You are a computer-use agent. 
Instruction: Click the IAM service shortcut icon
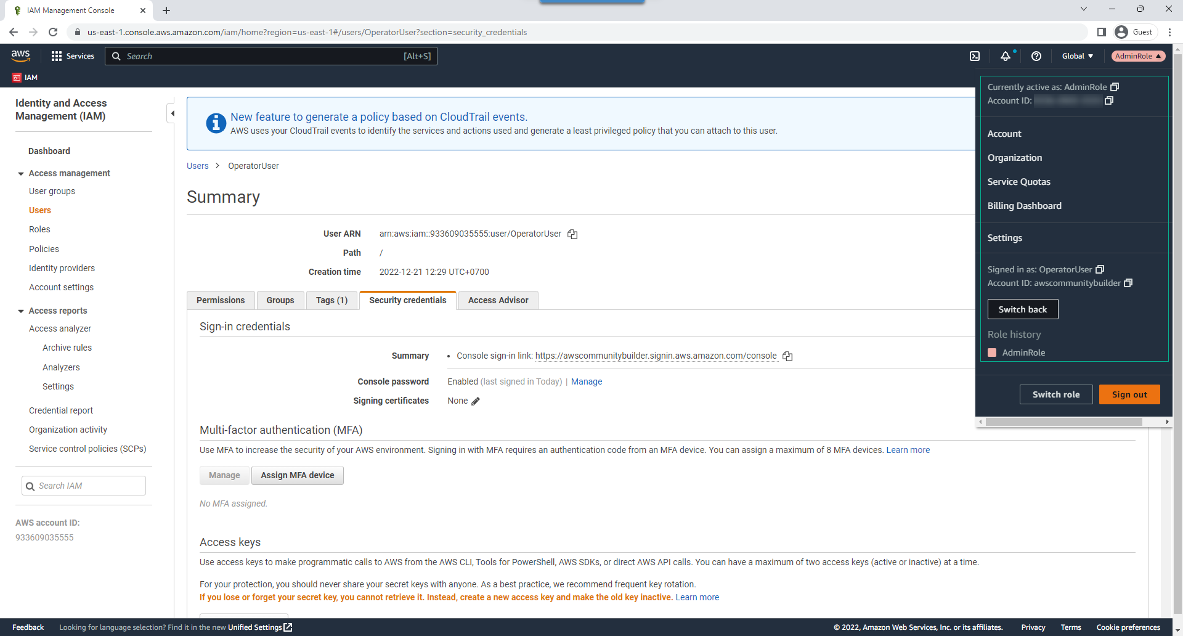point(17,78)
